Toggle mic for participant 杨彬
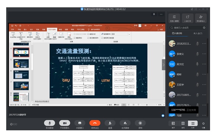The width and height of the screenshot is (217, 138). point(198,74)
